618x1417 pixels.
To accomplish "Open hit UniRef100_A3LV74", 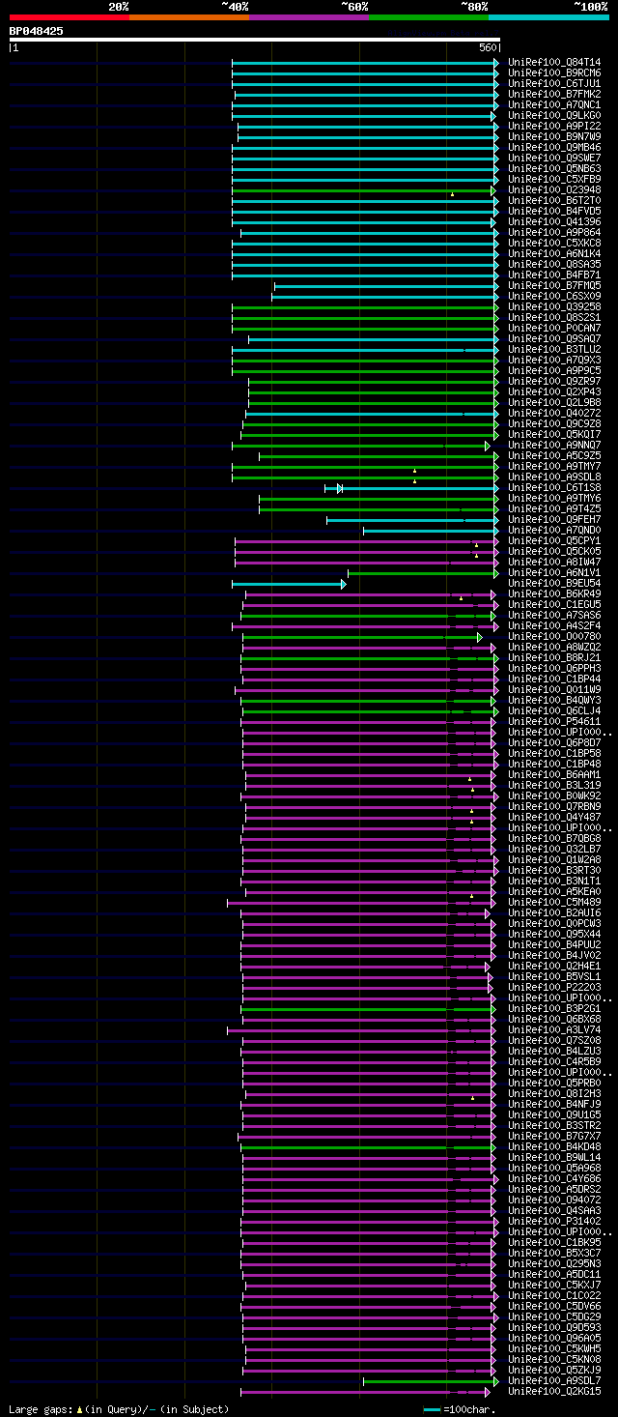I will 554,1029.
